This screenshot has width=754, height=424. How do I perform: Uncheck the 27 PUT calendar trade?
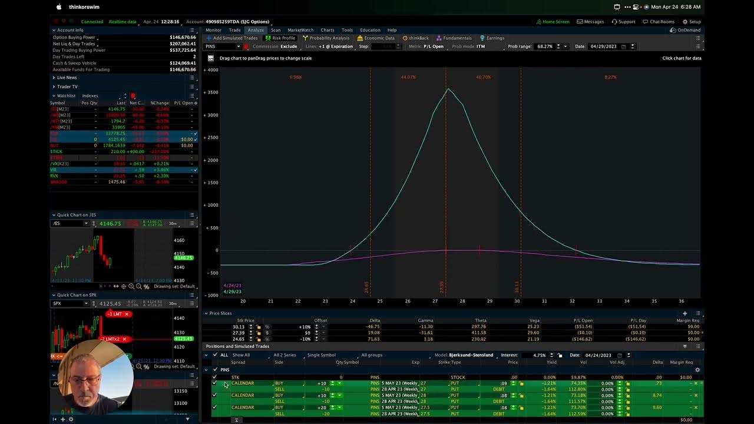[x=214, y=383]
